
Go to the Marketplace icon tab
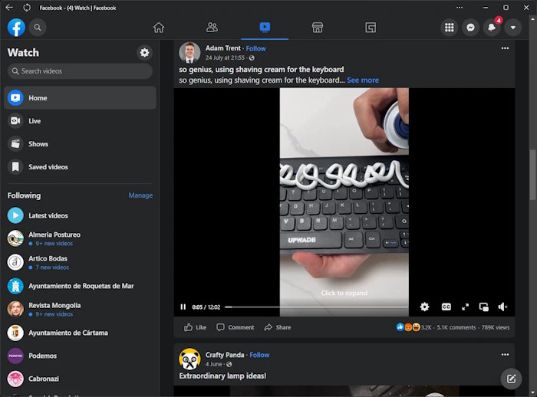[x=318, y=28]
